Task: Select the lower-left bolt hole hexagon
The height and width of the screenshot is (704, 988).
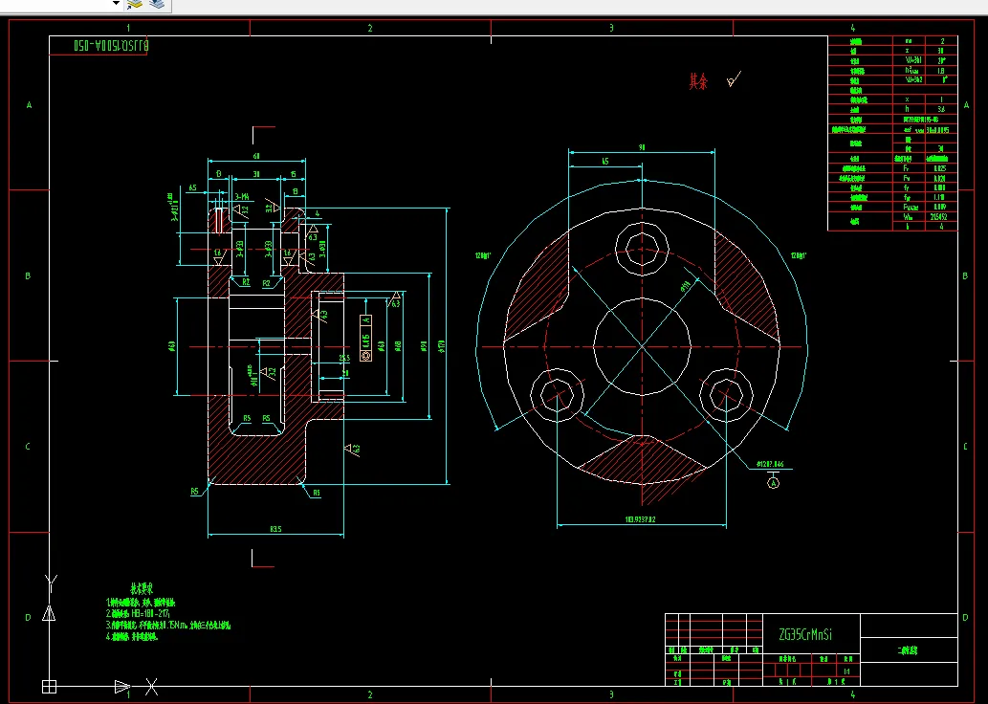Action: click(x=558, y=396)
